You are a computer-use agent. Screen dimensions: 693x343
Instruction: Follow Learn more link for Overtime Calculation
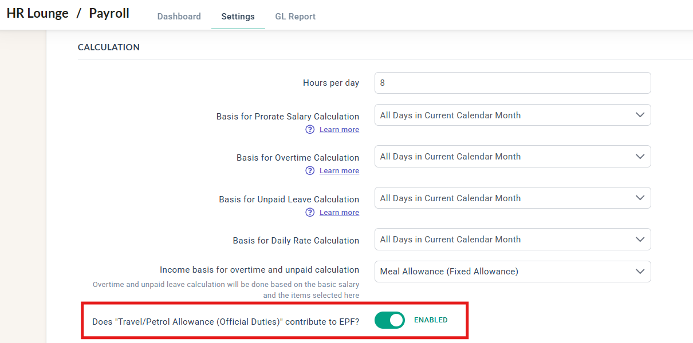click(x=339, y=171)
